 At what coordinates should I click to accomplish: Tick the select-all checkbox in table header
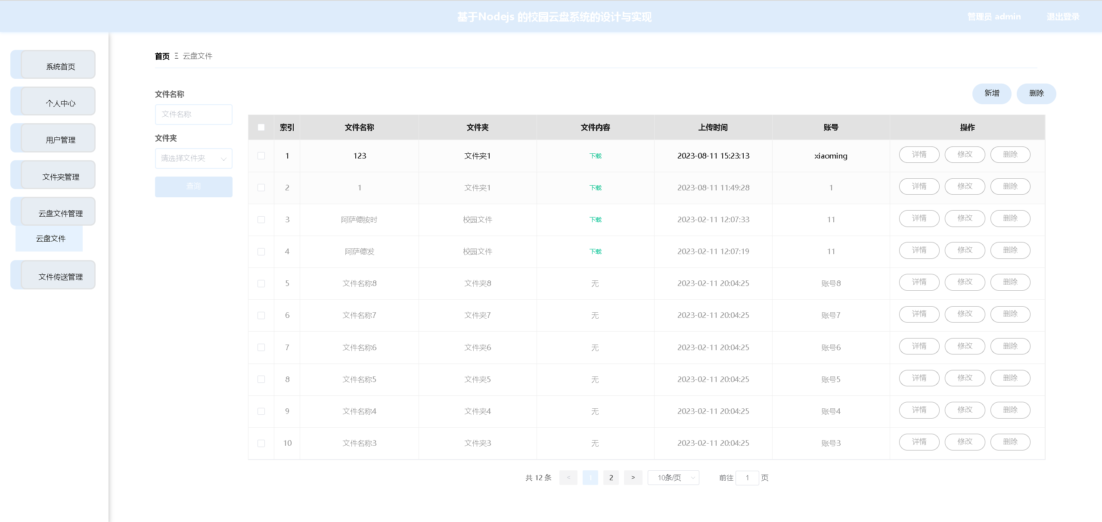[x=261, y=127]
